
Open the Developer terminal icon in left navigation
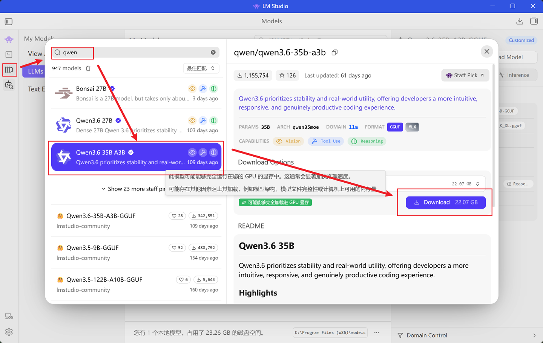(9, 55)
